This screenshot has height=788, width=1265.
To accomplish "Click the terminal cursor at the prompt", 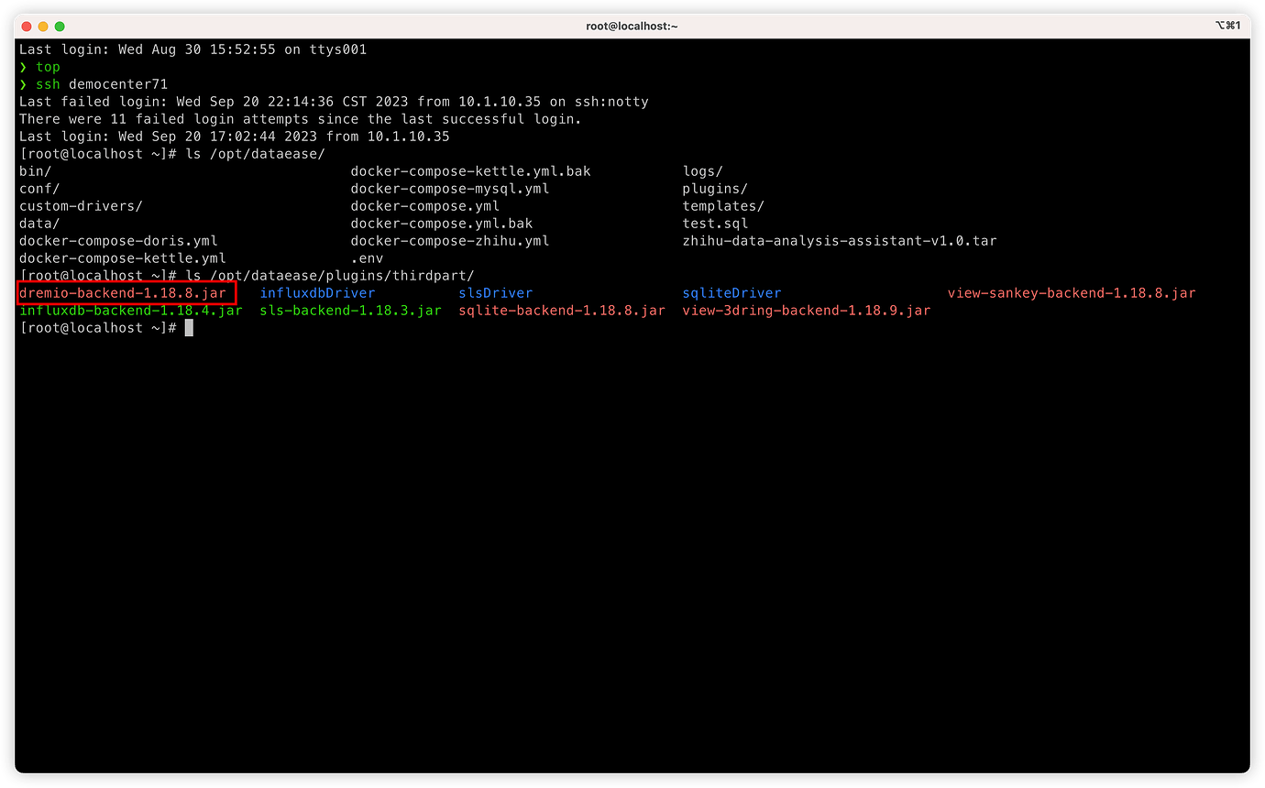I will click(189, 327).
